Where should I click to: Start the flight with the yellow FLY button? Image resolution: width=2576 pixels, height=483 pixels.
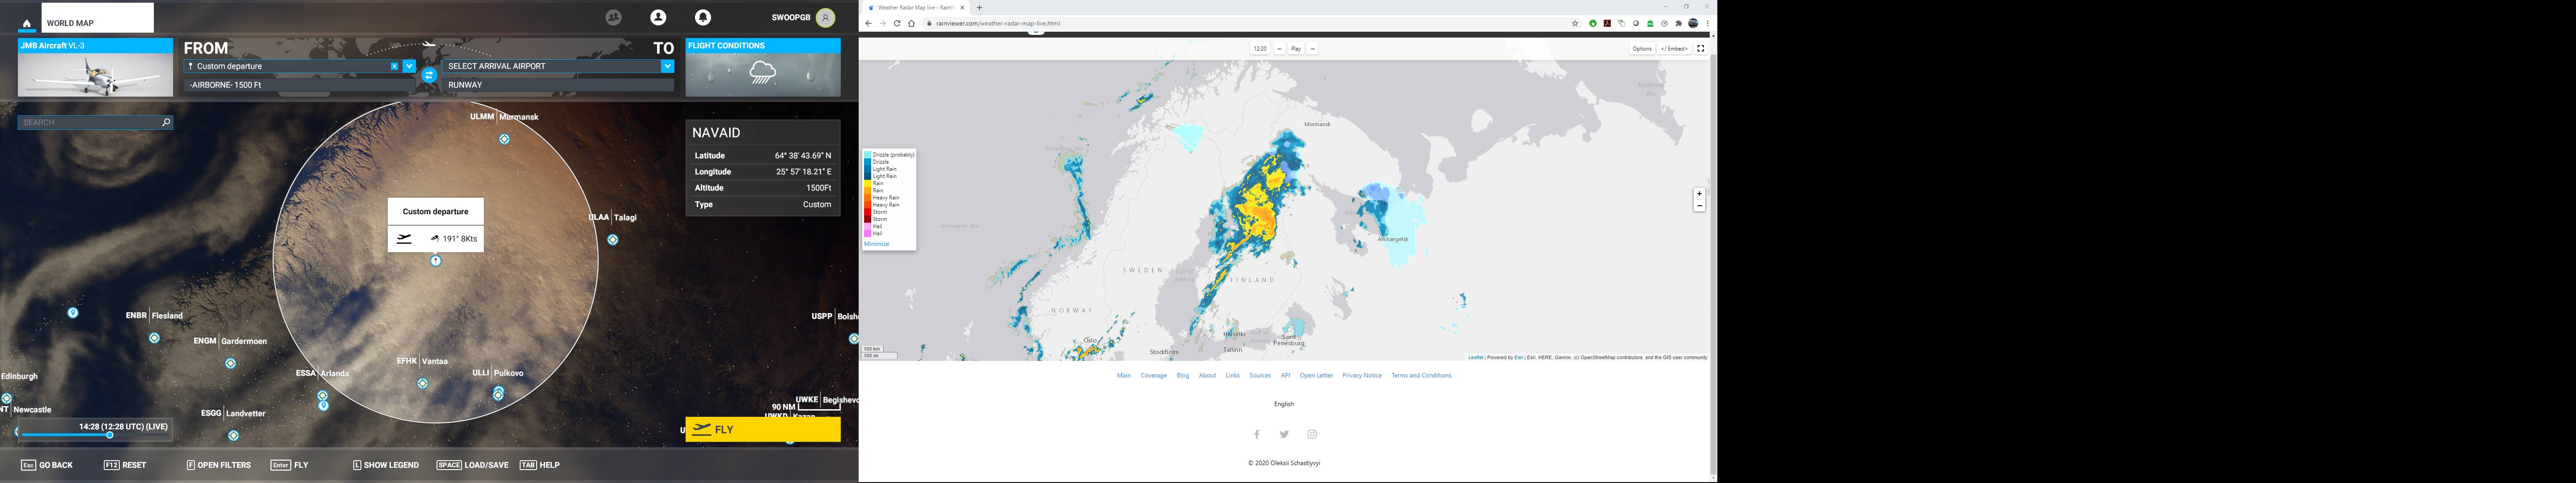[763, 429]
